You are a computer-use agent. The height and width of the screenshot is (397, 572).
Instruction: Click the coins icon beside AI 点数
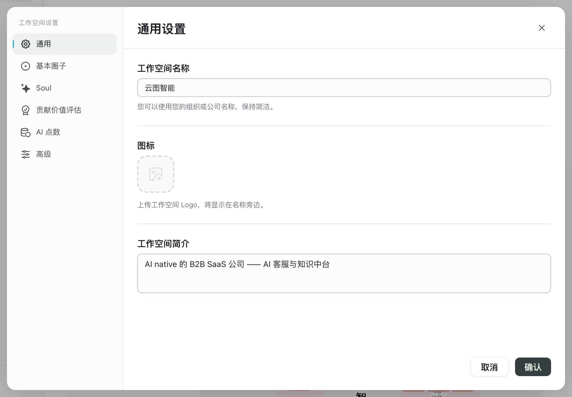(26, 132)
